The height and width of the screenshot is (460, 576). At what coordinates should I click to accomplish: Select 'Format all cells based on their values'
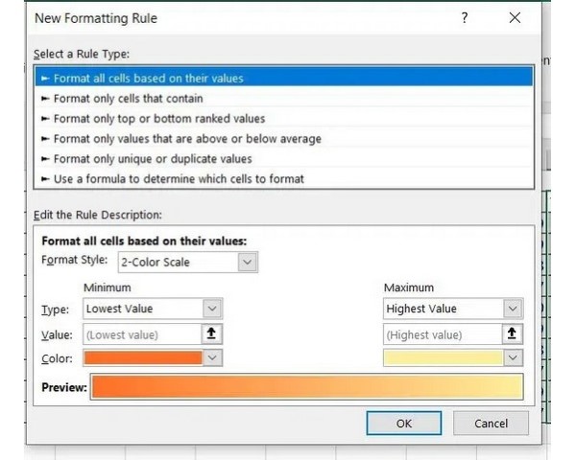tap(149, 78)
